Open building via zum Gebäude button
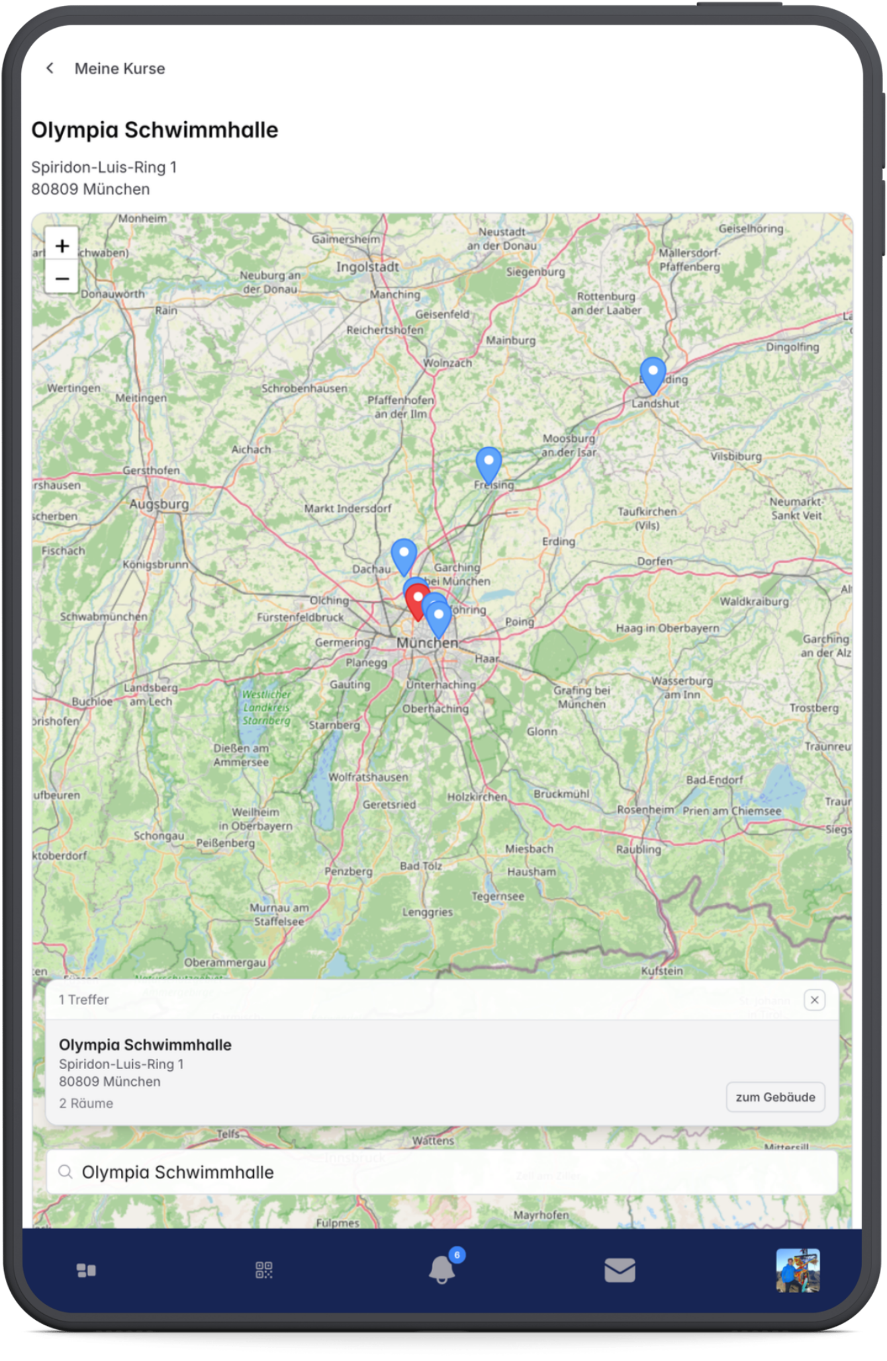 (775, 1097)
